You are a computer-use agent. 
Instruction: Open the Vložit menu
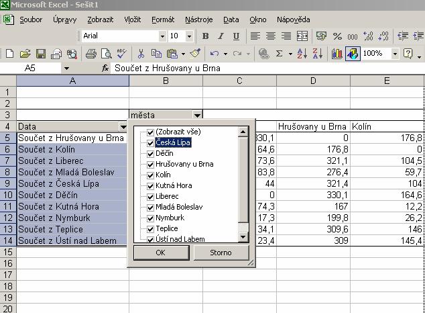pos(133,19)
